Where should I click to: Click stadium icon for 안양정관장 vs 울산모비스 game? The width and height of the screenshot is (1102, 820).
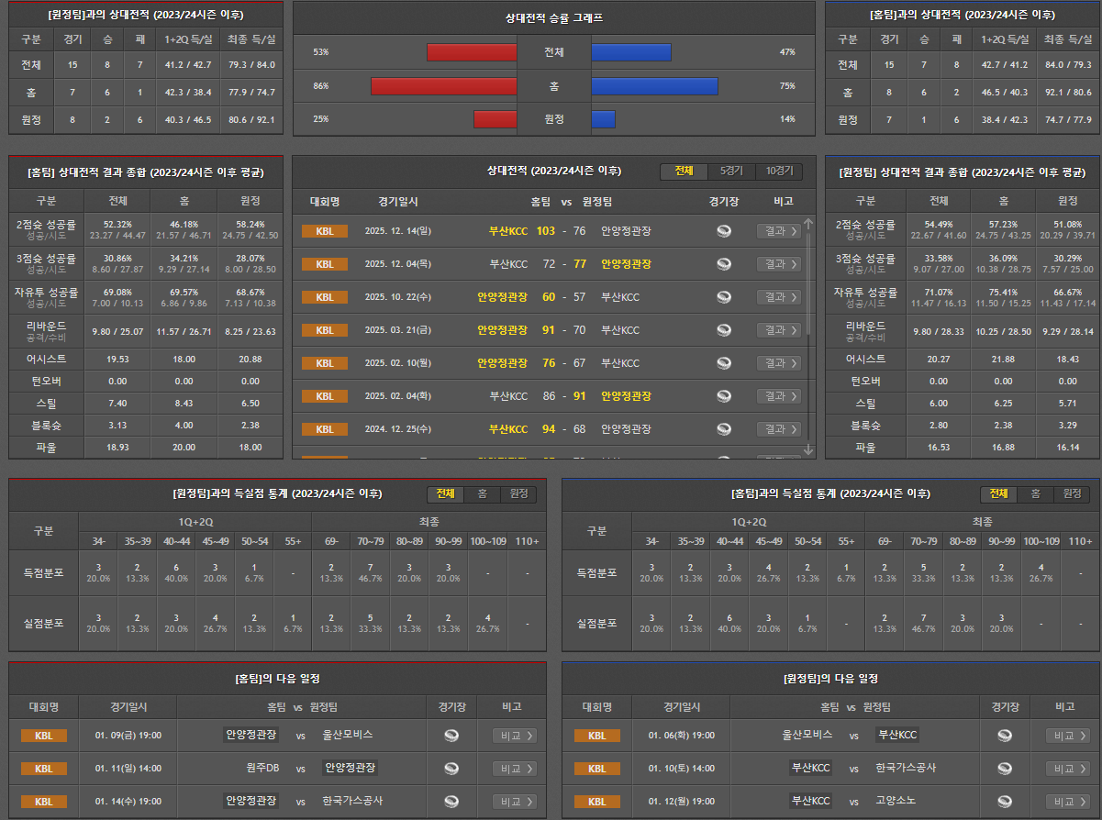click(451, 736)
